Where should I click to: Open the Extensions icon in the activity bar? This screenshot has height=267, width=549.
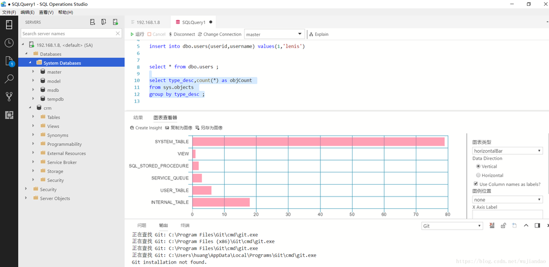coord(9,115)
